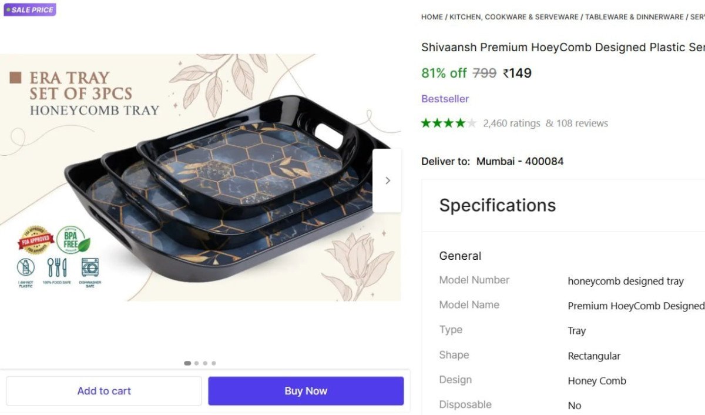The width and height of the screenshot is (705, 415).
Task: Open the TABLEWARE & DINNERWARE breadcrumb category
Action: (x=634, y=16)
